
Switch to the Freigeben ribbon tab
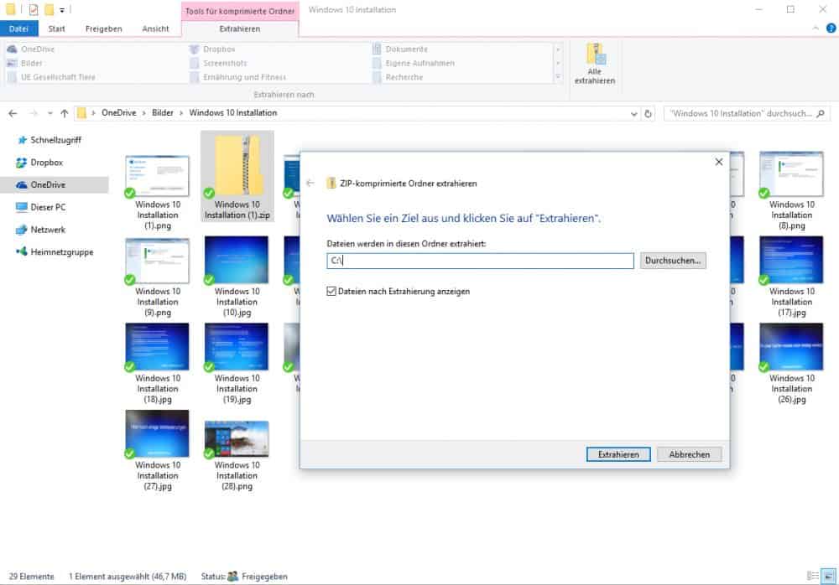tap(104, 28)
